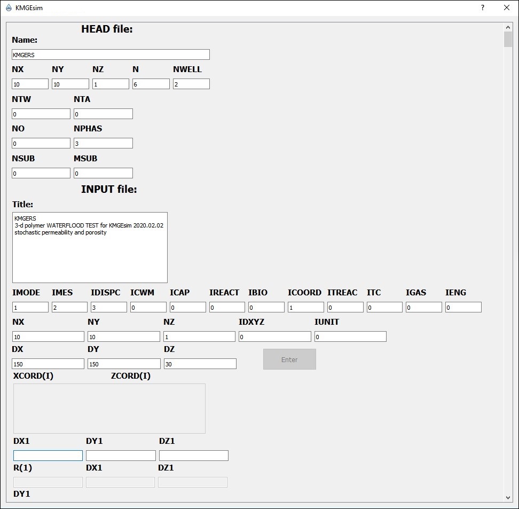Select the NPHAS input box
The image size is (519, 509).
(103, 144)
